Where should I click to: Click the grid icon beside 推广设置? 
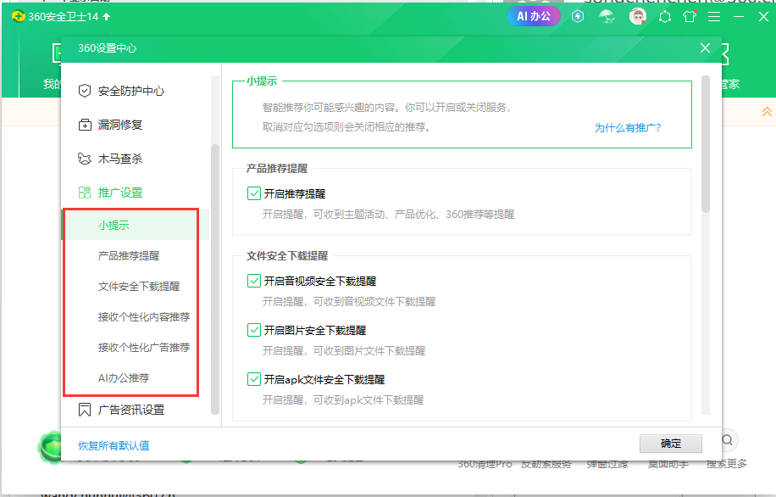[x=85, y=193]
